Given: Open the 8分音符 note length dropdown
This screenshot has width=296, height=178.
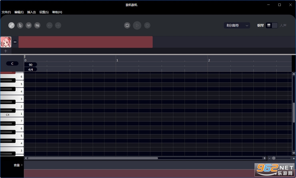Looking at the screenshot, I should pyautogui.click(x=237, y=25).
